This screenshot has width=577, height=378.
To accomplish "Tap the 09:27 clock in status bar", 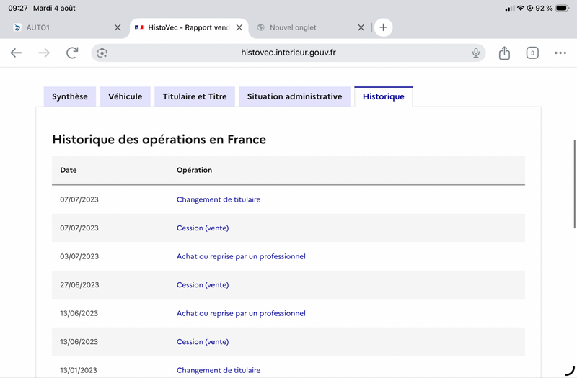I will tap(18, 8).
